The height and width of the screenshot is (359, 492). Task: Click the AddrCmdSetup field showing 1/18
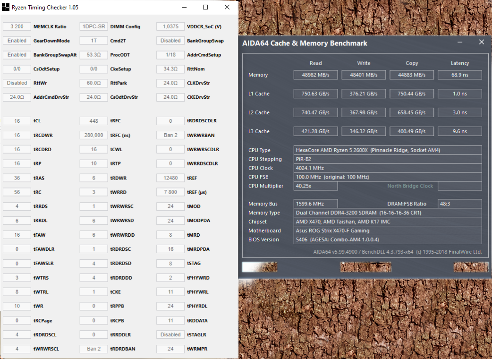click(x=170, y=55)
